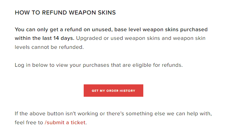Click the word SKINS in the heading
The width and height of the screenshot is (231, 140).
pos(107,13)
